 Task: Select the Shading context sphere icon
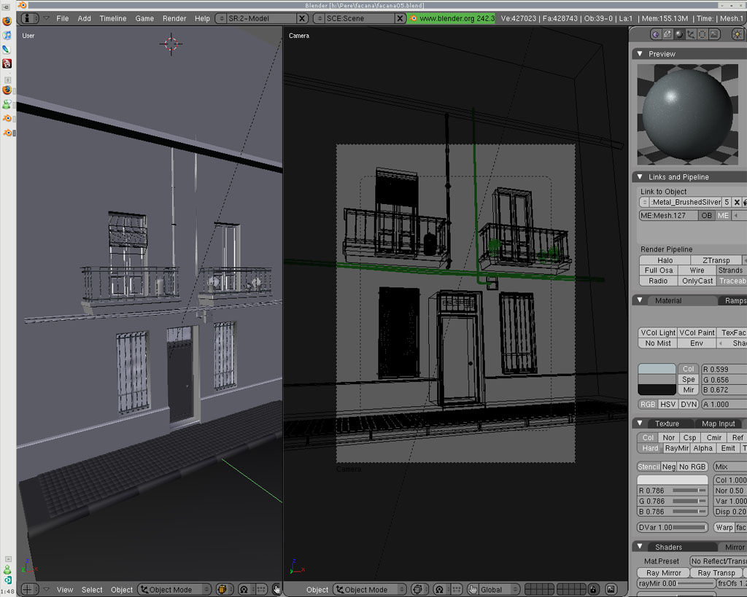[679, 34]
